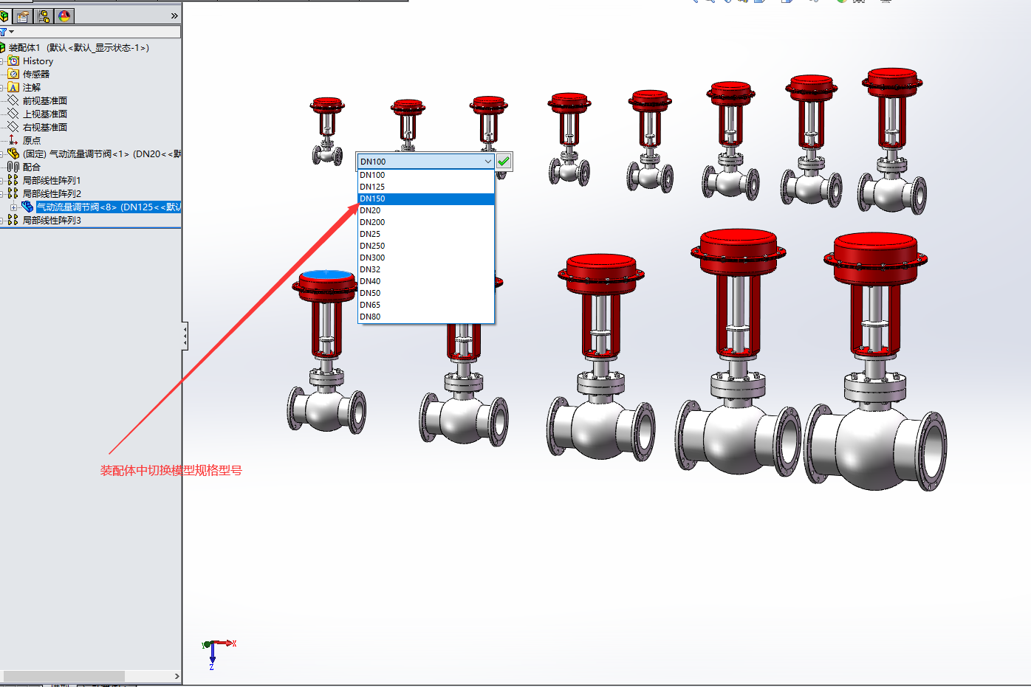Image resolution: width=1031 pixels, height=687 pixels.
Task: Click the 局部线性阵列3 pattern icon
Action: 13,220
